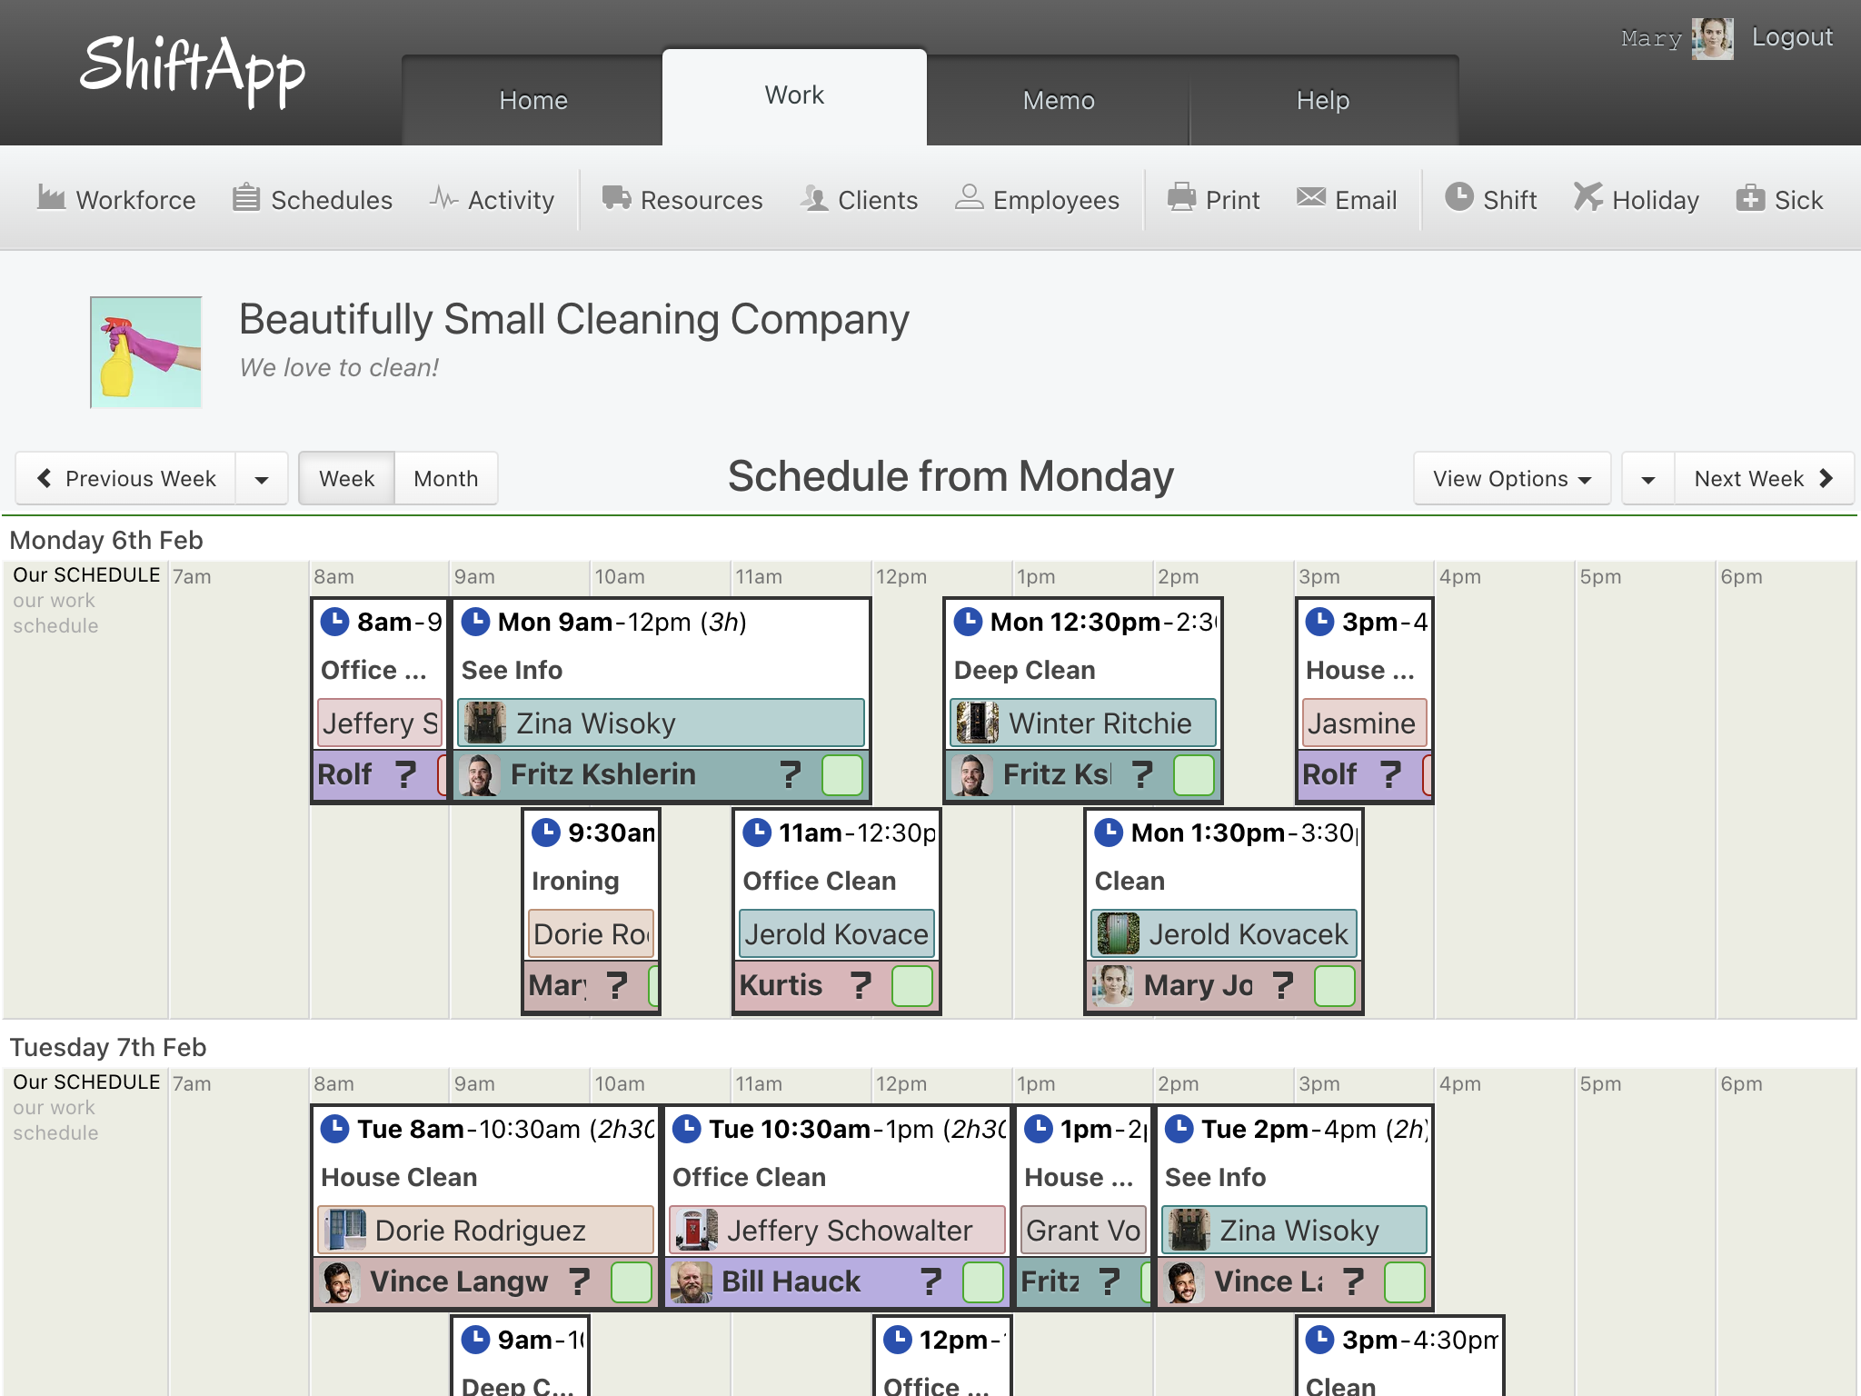Switch to the Memo tab
This screenshot has height=1396, width=1861.
pyautogui.click(x=1059, y=100)
